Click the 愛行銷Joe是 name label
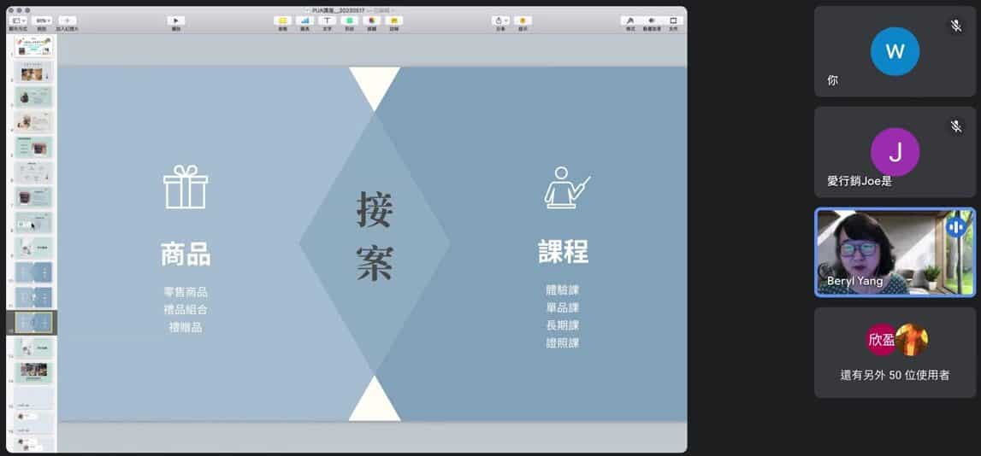 [x=859, y=181]
